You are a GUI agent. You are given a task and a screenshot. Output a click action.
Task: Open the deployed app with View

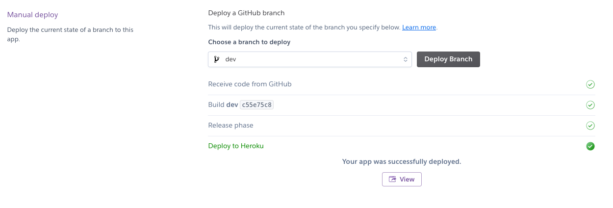pyautogui.click(x=402, y=179)
